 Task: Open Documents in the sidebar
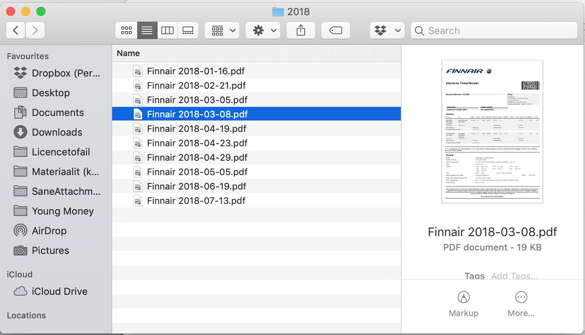pos(49,113)
